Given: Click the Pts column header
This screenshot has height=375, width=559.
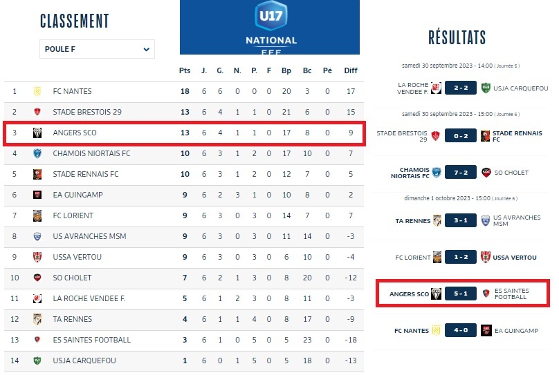Looking at the screenshot, I should point(185,70).
